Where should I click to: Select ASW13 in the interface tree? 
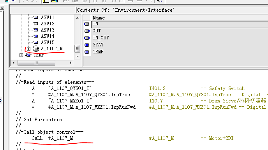[x=48, y=30]
